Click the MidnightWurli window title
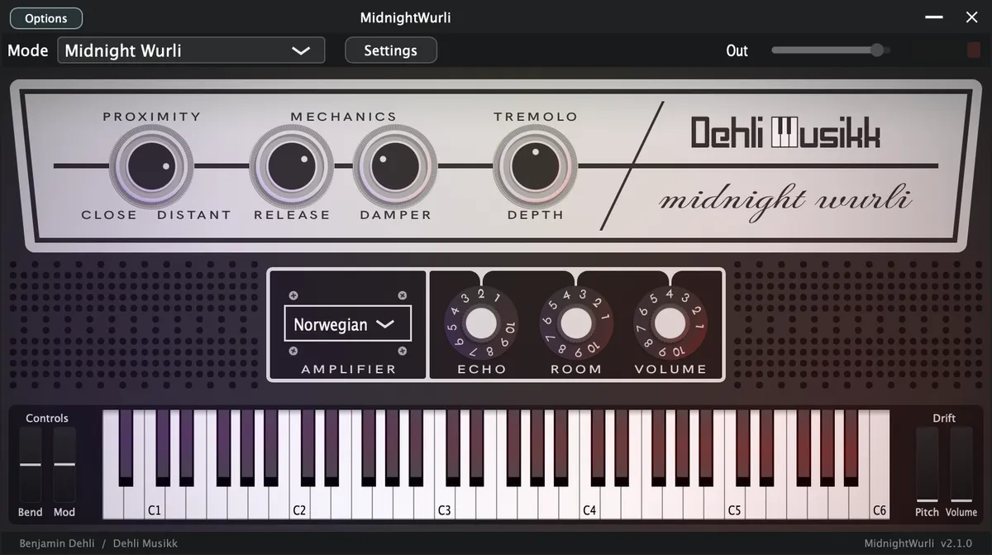 pyautogui.click(x=406, y=17)
